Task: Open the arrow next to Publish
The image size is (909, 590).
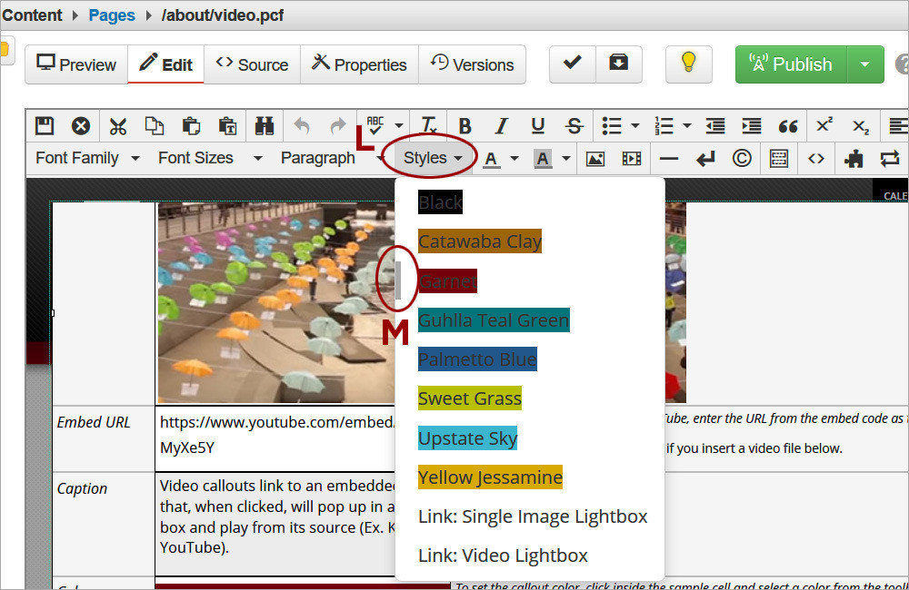Action: [864, 64]
